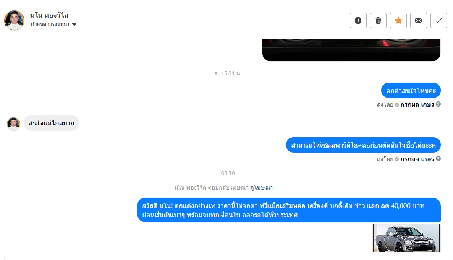Click the first กรกมล เกษร sender name
453x260 pixels.
pyautogui.click(x=417, y=104)
